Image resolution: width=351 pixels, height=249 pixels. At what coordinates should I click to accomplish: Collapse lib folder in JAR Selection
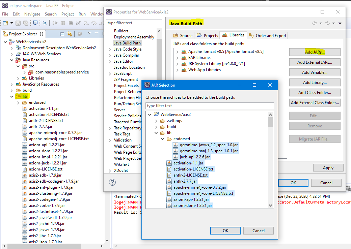tap(156, 133)
